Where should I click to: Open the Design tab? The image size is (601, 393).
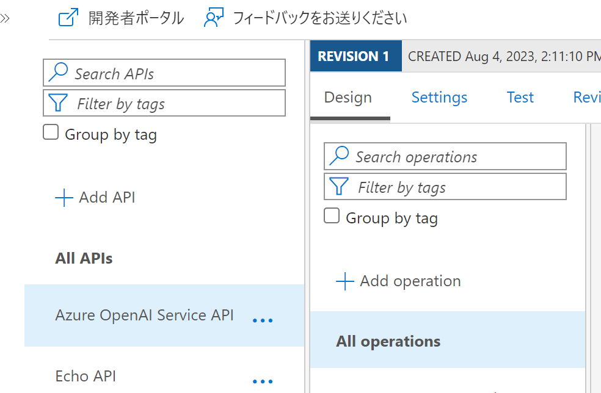(x=348, y=98)
